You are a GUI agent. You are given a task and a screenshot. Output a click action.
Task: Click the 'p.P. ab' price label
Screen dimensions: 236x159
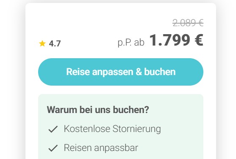[x=131, y=43]
